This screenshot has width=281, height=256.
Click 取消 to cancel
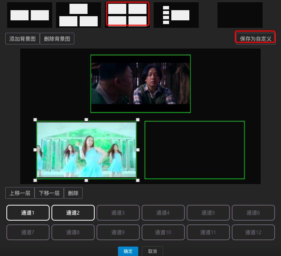tap(153, 251)
